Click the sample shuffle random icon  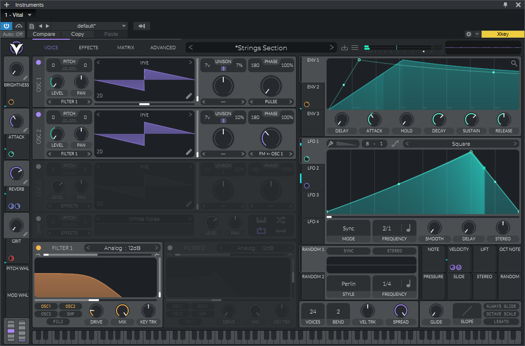tap(281, 220)
